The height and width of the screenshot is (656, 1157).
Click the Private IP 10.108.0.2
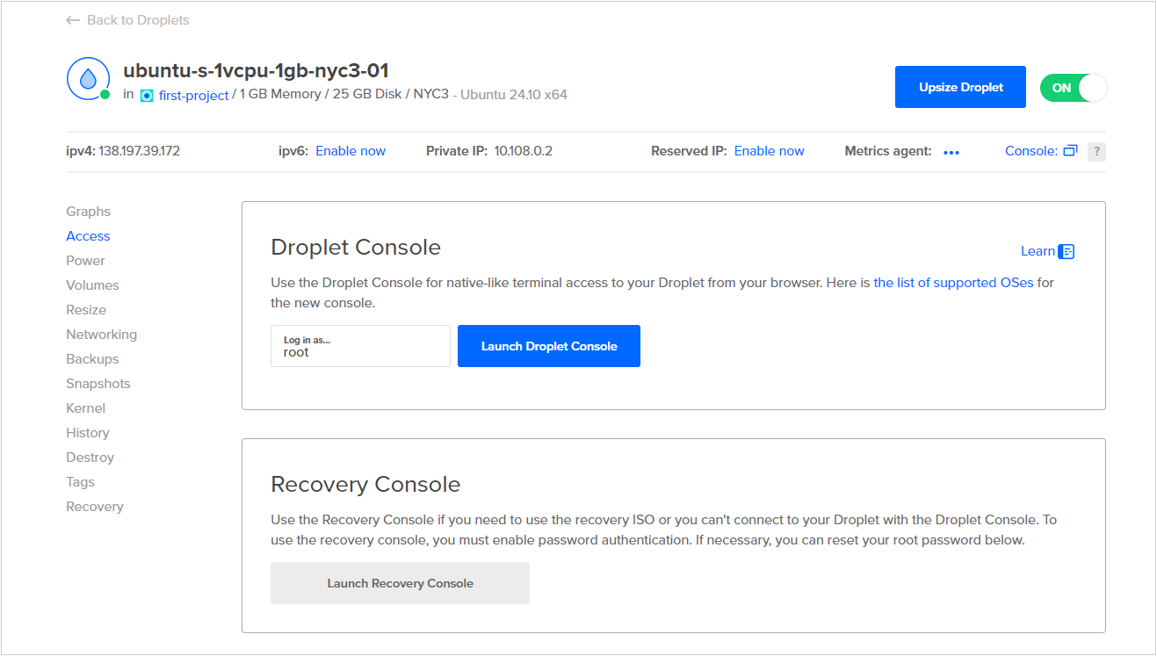(x=524, y=151)
